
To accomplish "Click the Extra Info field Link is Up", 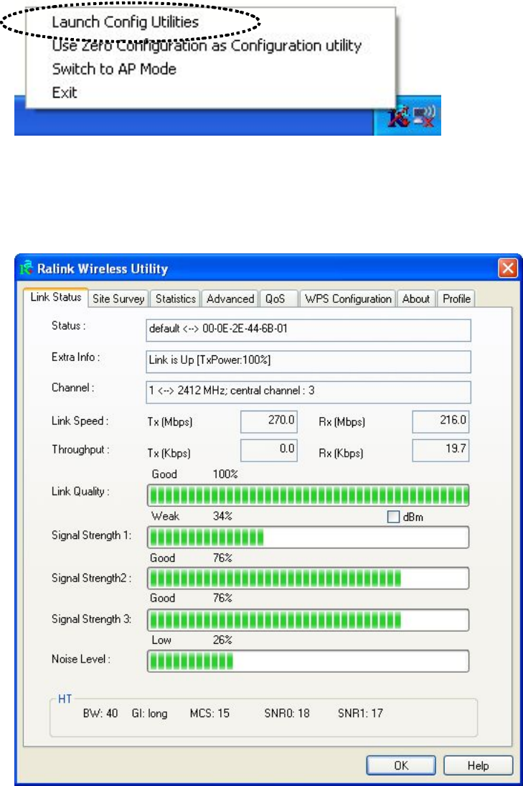I will coord(308,362).
